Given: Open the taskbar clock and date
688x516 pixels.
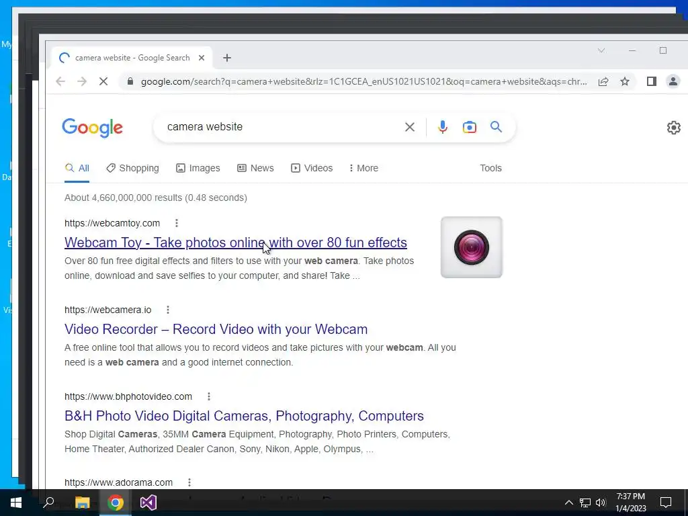Looking at the screenshot, I should pos(630,503).
